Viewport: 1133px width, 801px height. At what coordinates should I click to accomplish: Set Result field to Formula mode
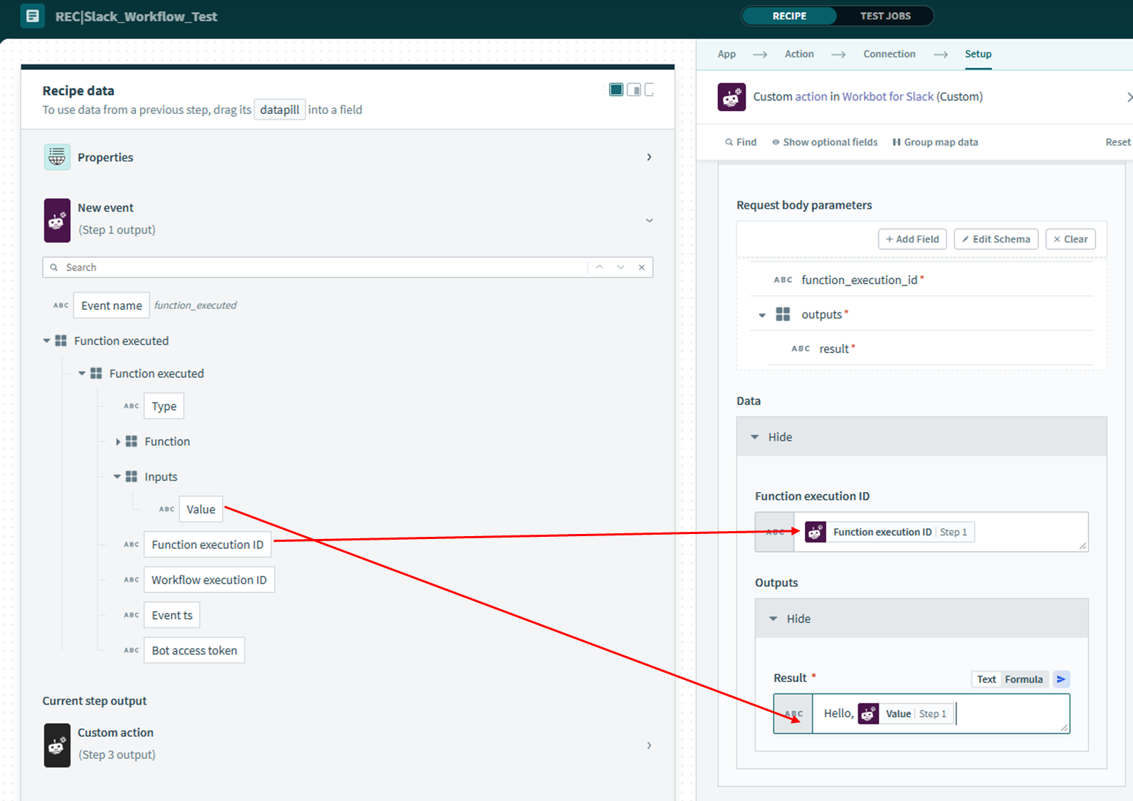[x=1024, y=679]
